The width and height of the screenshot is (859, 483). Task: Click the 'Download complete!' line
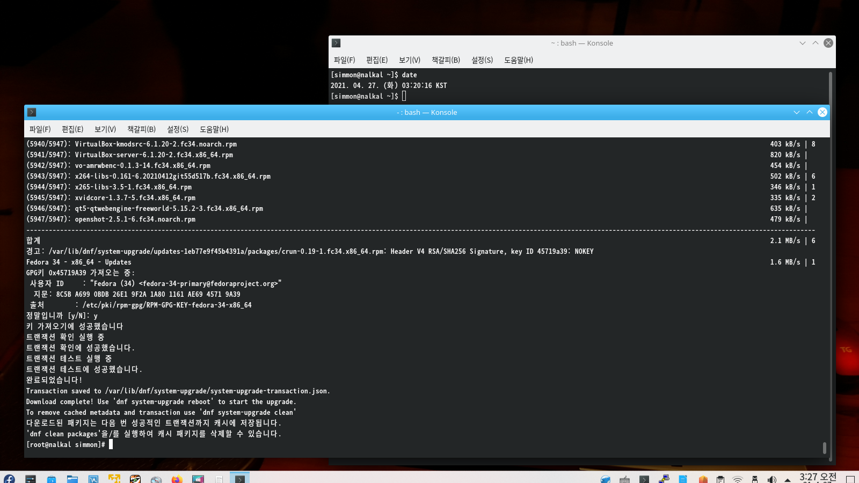pos(161,401)
